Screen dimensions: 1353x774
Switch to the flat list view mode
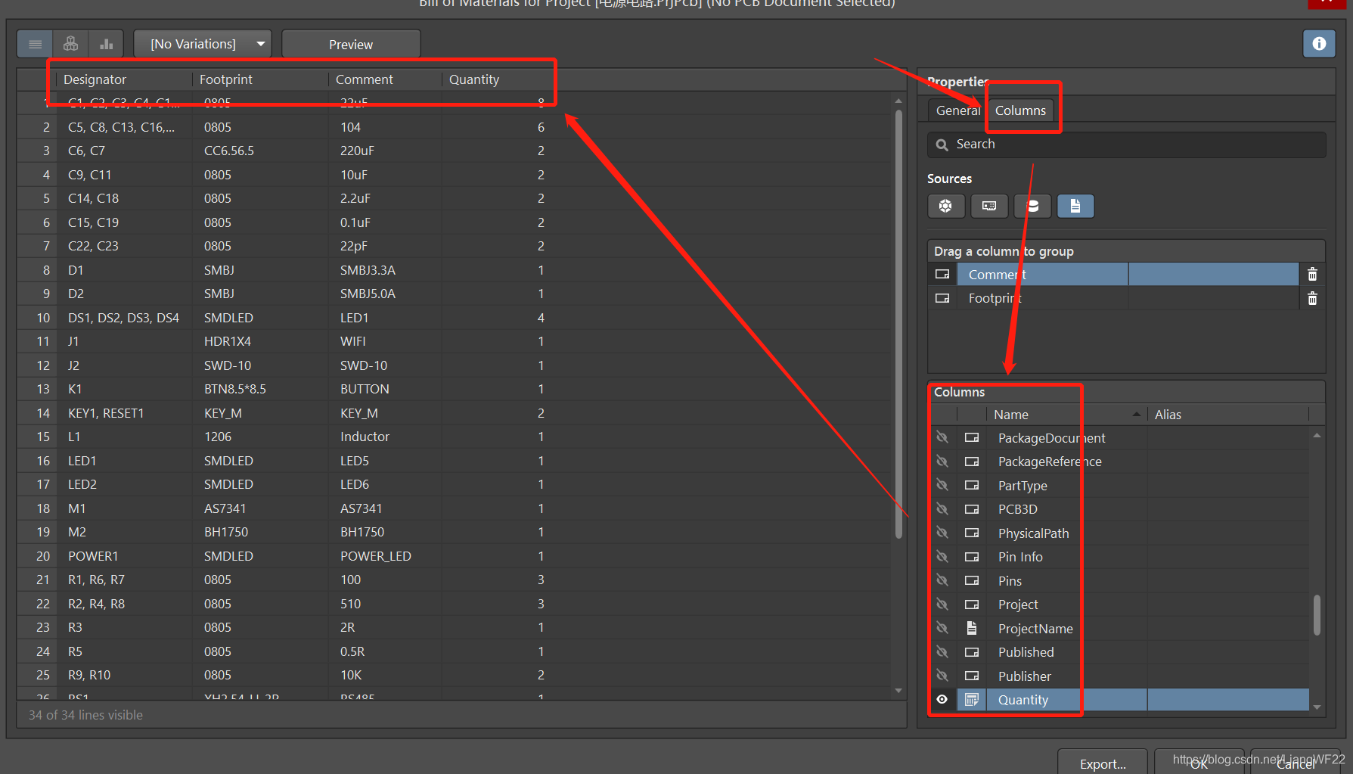pyautogui.click(x=35, y=44)
